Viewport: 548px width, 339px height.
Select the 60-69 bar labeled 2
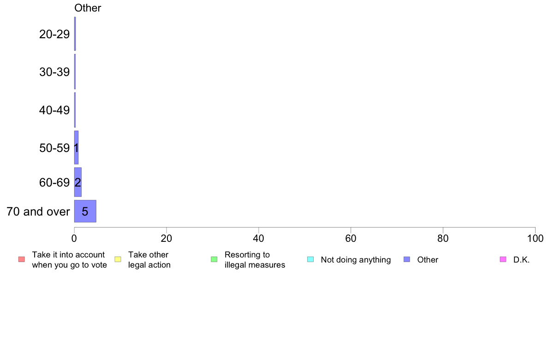pyautogui.click(x=77, y=182)
